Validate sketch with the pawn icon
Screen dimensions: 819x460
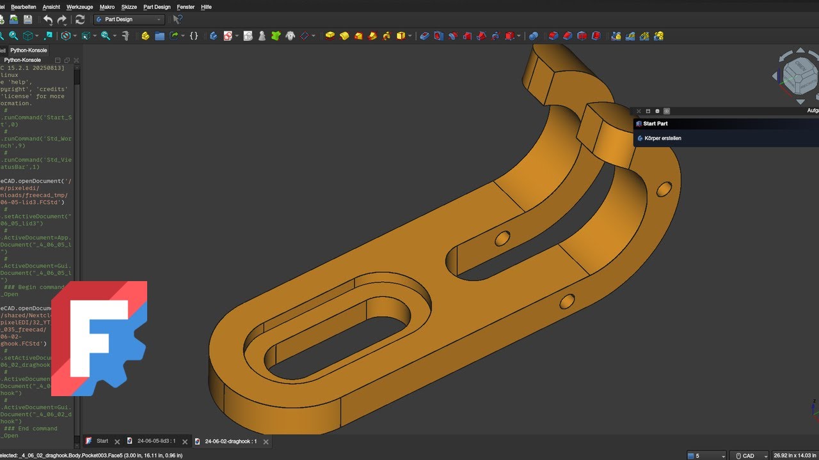[x=262, y=36]
